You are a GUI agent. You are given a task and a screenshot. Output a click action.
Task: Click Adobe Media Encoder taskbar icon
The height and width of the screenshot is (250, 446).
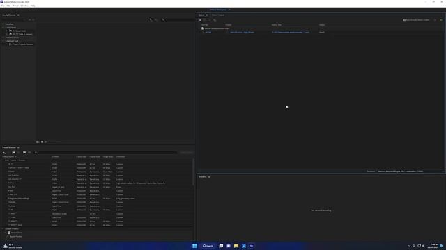[252, 246]
